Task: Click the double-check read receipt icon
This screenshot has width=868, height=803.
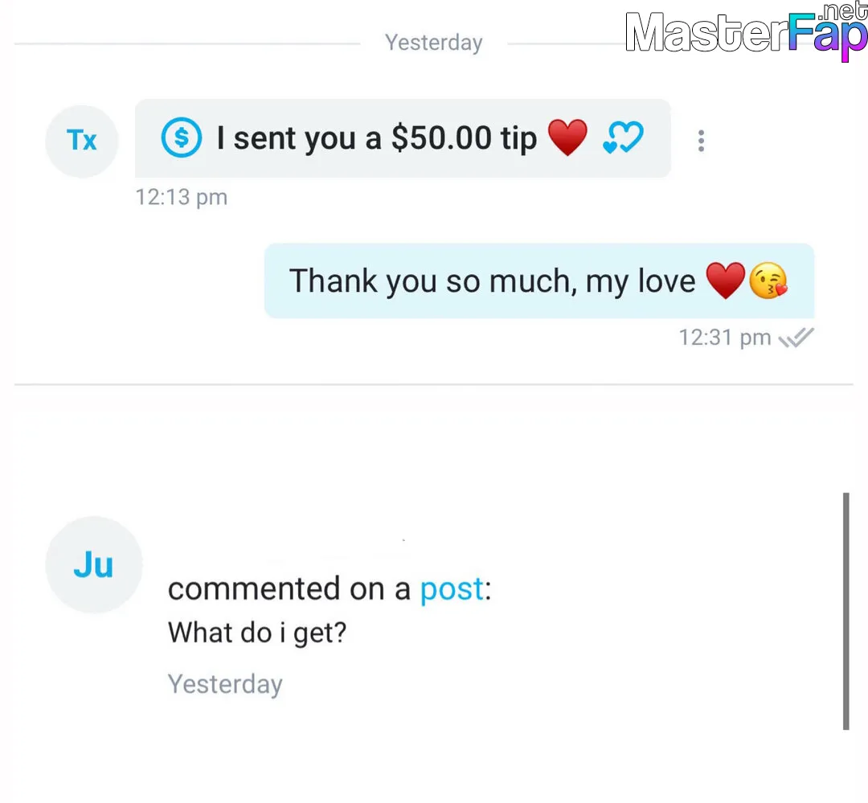Action: pyautogui.click(x=796, y=338)
